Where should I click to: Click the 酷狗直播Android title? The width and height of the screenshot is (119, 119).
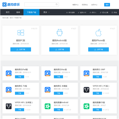[61, 102]
